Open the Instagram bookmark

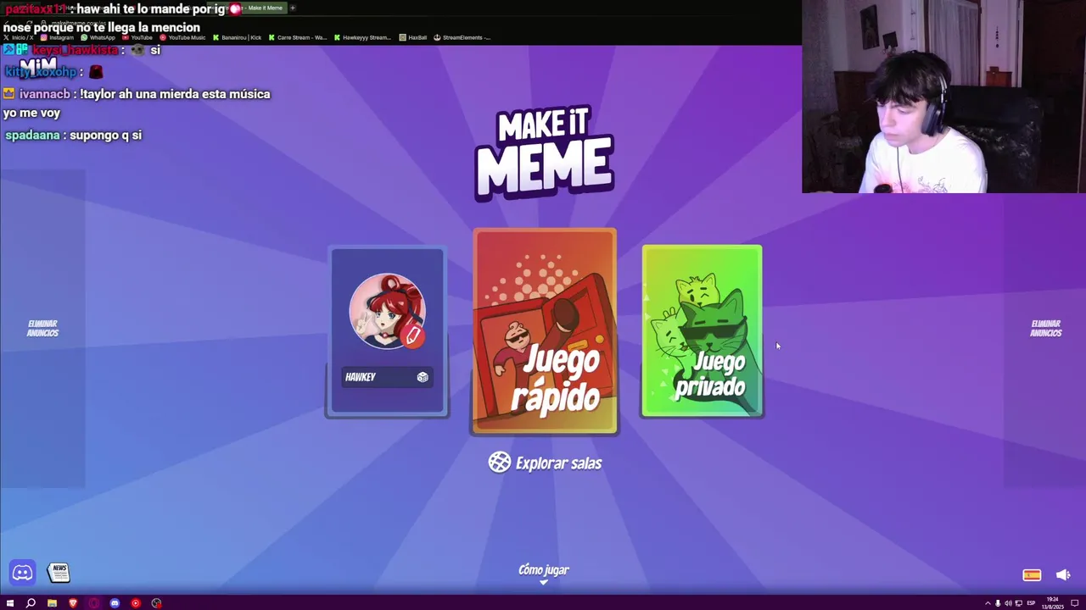[x=57, y=37]
